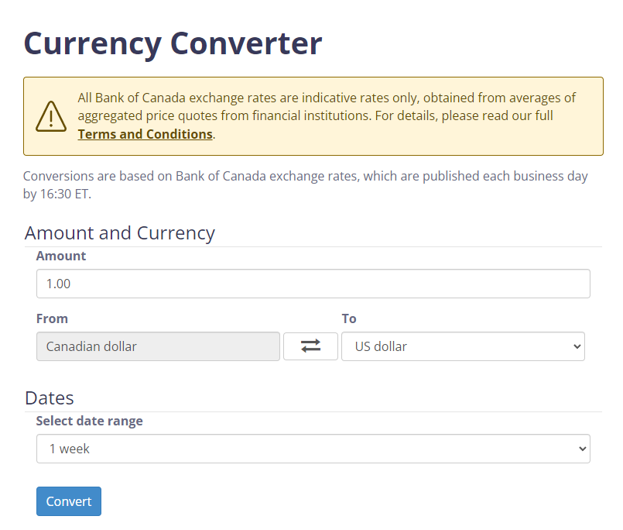
Task: Click the From field label
Action: (x=52, y=318)
